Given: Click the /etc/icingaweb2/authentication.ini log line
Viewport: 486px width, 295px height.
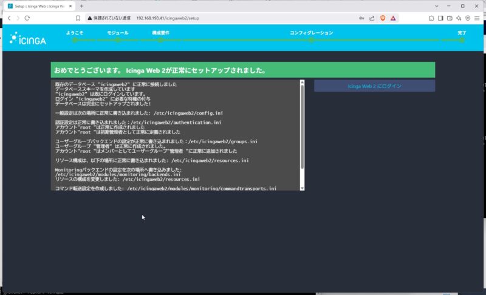Looking at the screenshot, I should [139, 123].
